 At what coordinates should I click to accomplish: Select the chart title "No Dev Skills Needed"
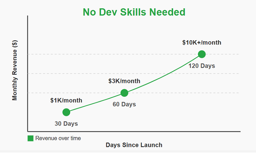click(x=134, y=12)
